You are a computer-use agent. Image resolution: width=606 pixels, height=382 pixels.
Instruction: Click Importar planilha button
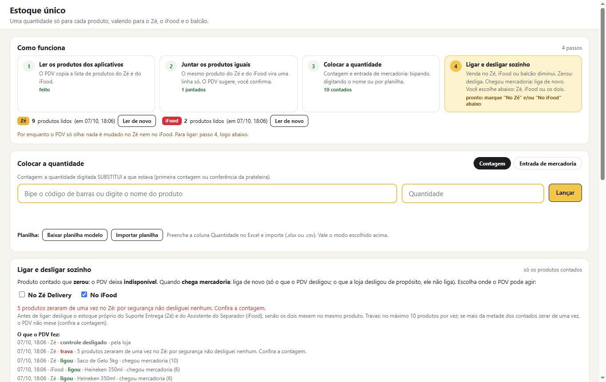pos(137,235)
